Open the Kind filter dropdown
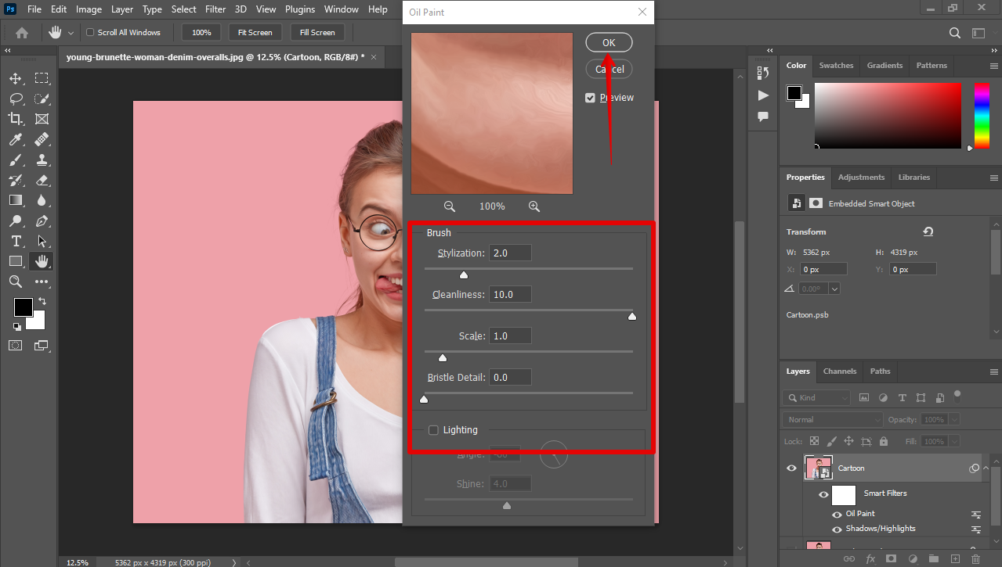 [816, 397]
